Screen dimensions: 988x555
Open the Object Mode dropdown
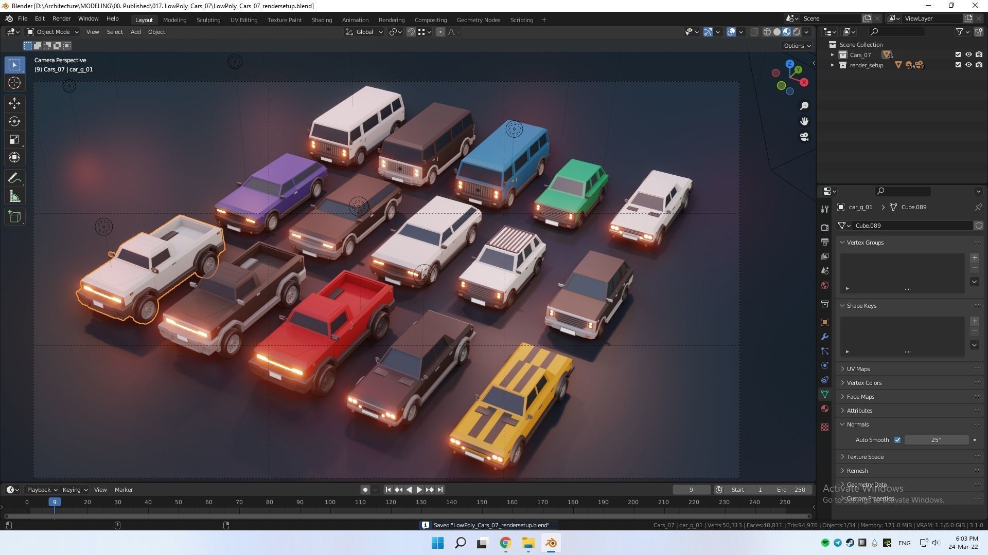tap(52, 32)
